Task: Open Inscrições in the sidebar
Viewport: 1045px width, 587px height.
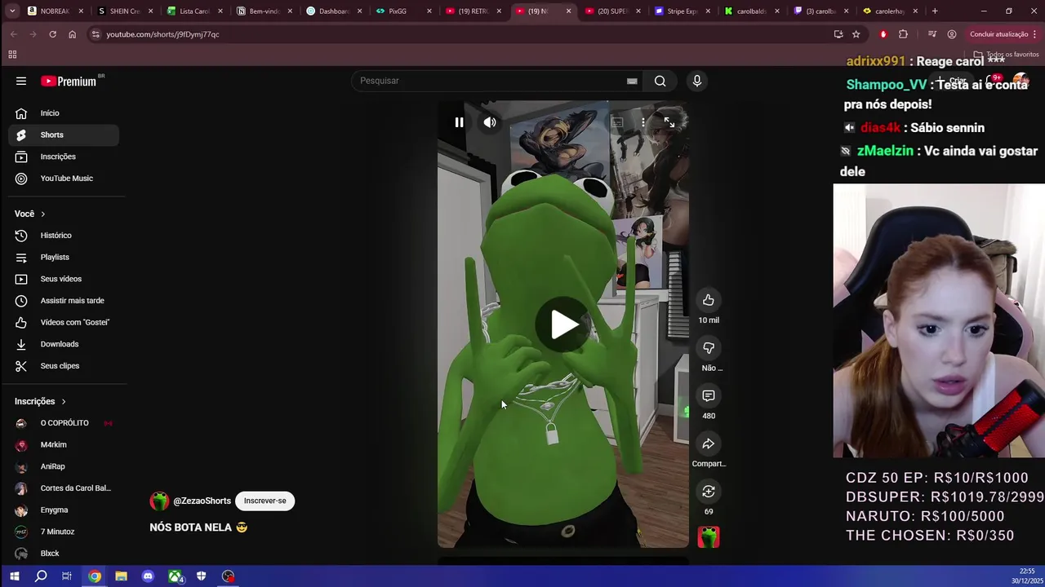Action: 64,157
